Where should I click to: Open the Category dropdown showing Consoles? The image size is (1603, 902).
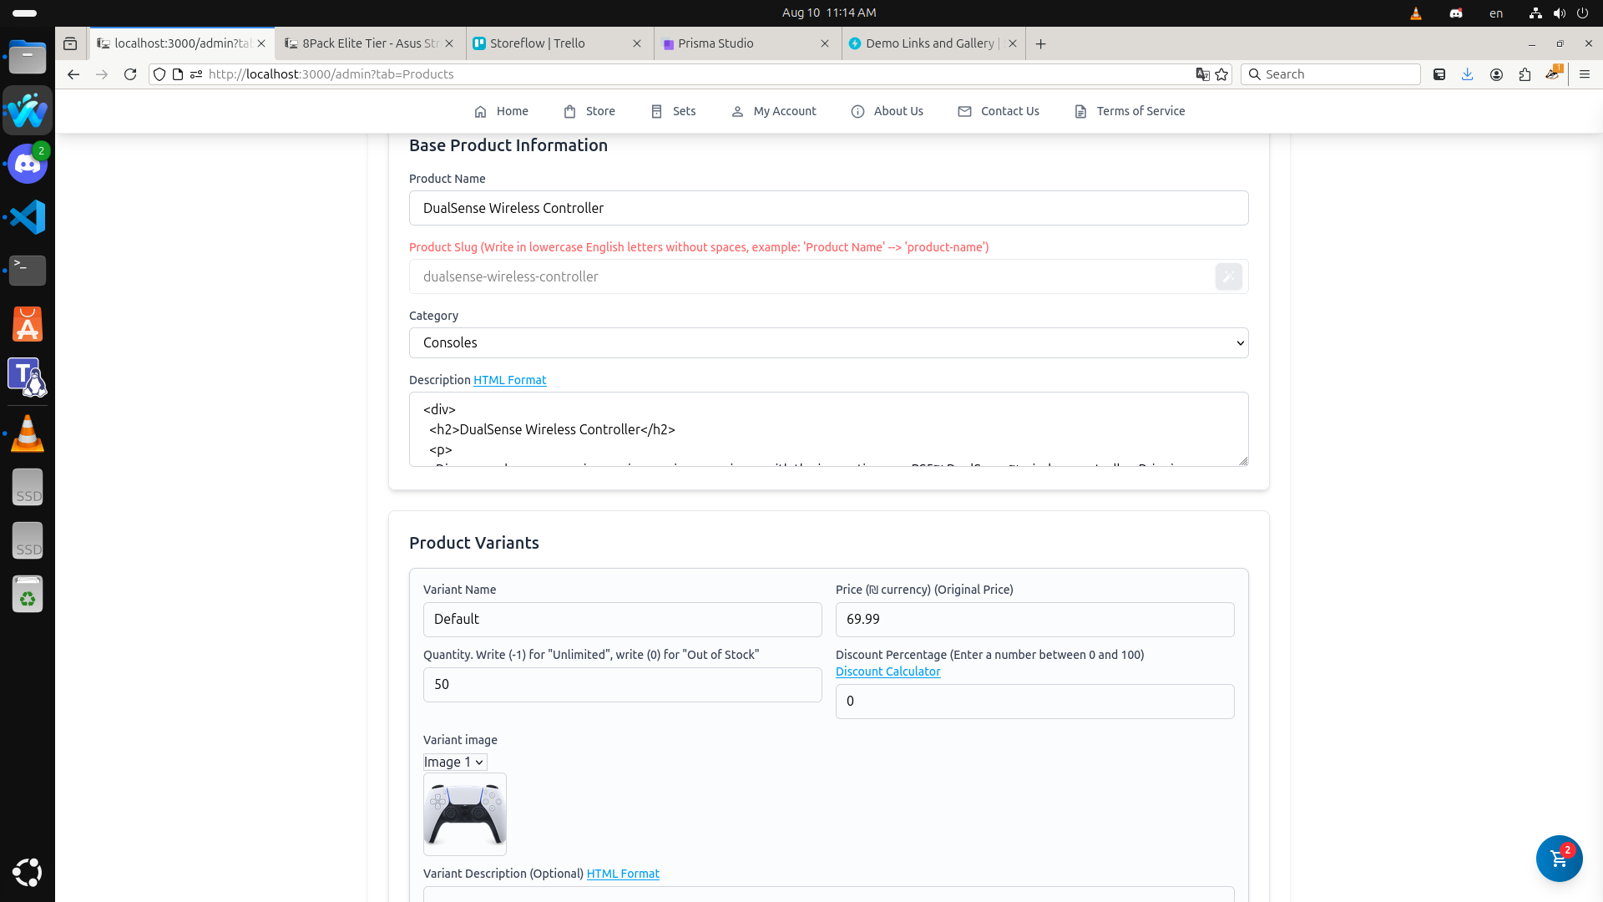828,342
